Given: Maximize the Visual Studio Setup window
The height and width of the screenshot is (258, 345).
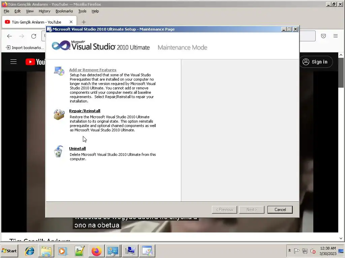Looking at the screenshot, I should coord(289,29).
